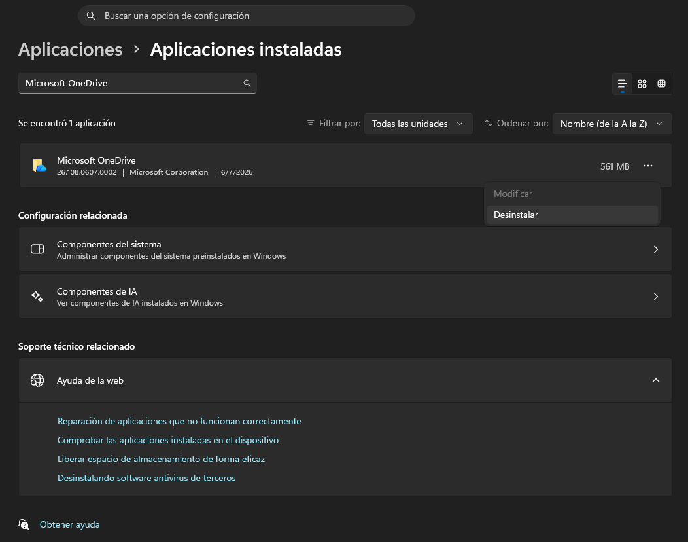This screenshot has height=542, width=688.
Task: Click the sort arrows icon beside Ordenar por
Action: click(x=489, y=123)
